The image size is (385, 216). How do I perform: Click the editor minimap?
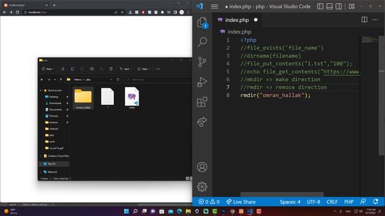tap(369, 39)
